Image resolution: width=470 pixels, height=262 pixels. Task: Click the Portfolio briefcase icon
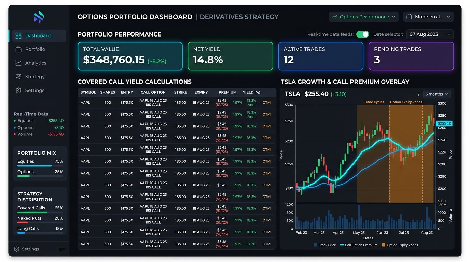[x=18, y=49]
